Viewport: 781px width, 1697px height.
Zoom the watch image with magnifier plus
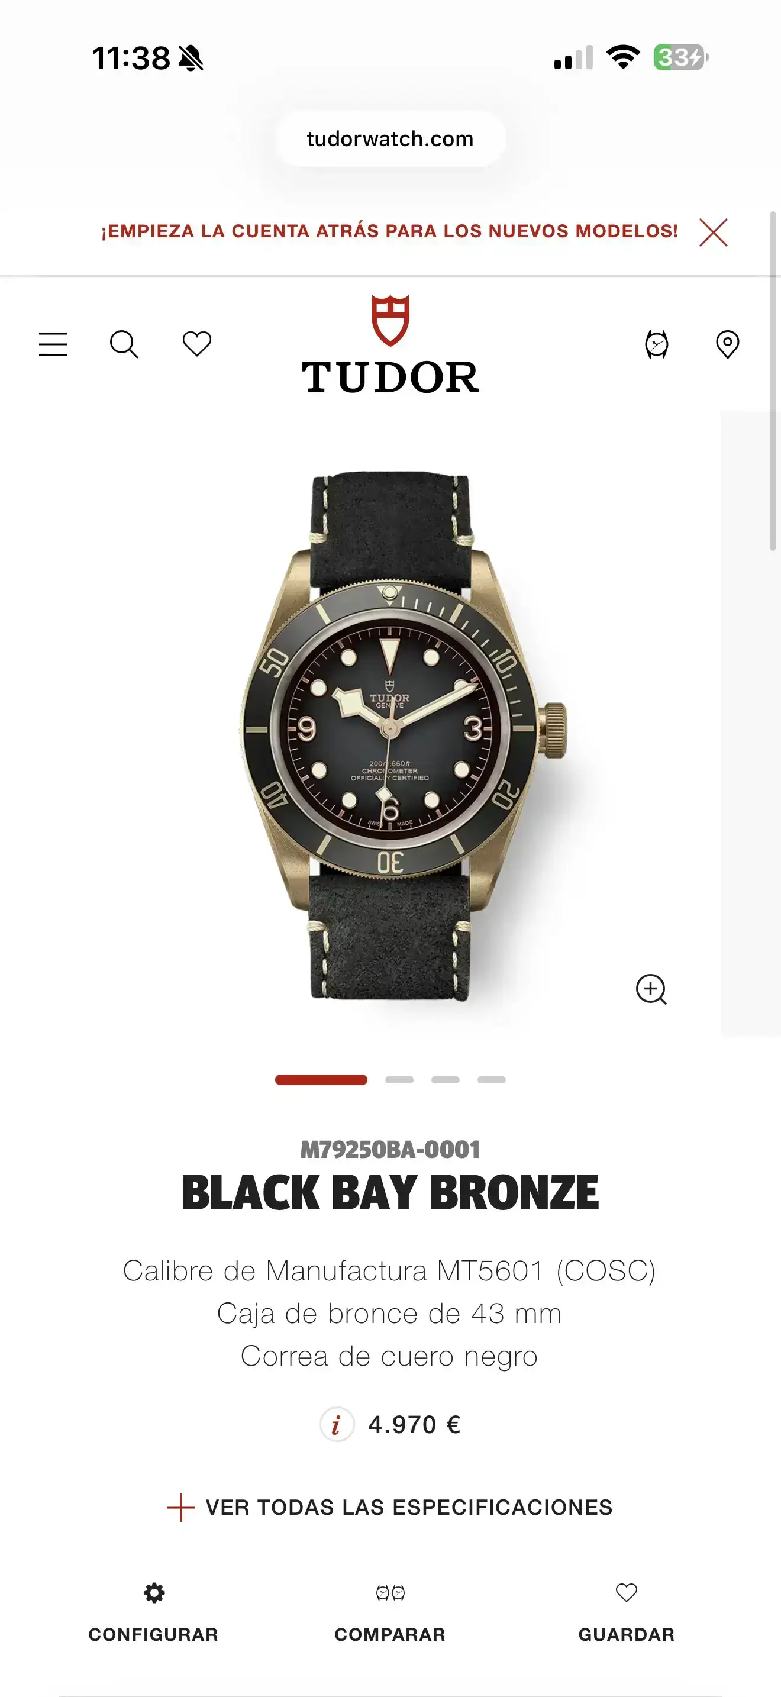pyautogui.click(x=651, y=989)
